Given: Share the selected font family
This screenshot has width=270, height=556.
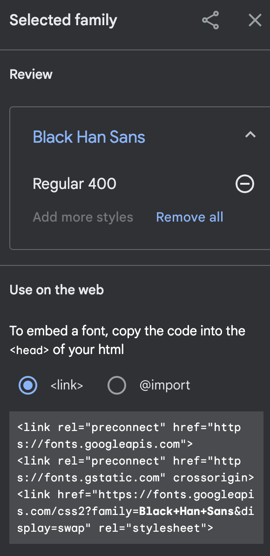Looking at the screenshot, I should point(210,20).
